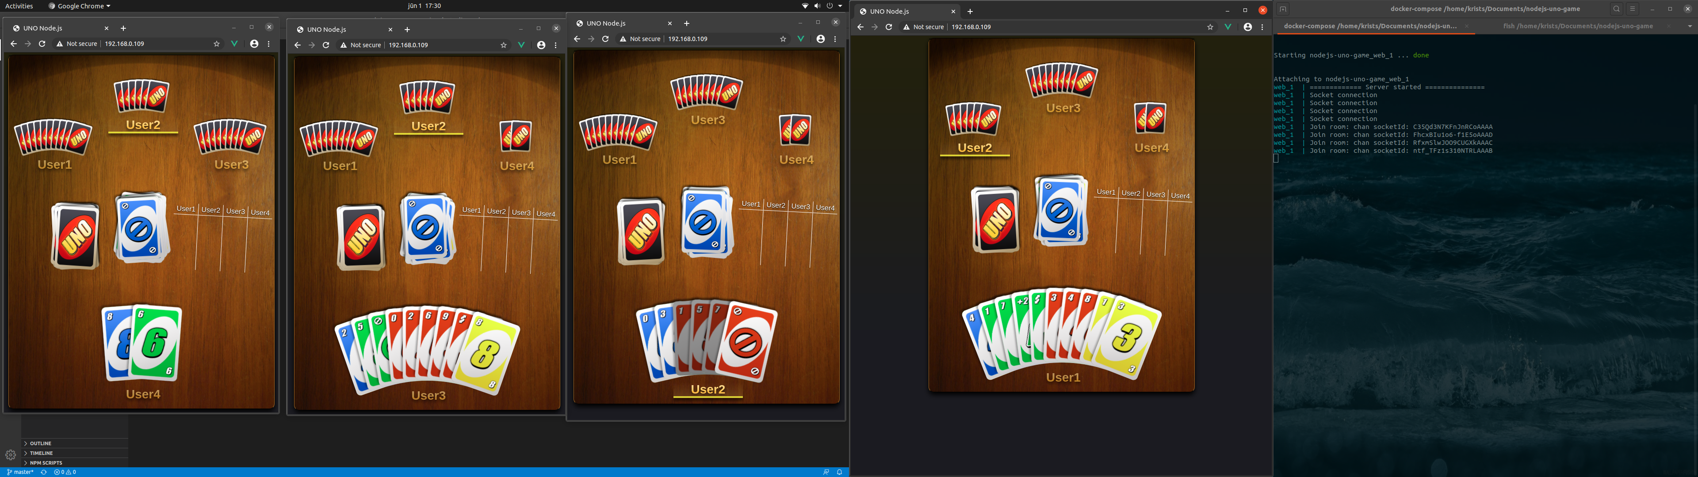Image resolution: width=1698 pixels, height=477 pixels.
Task: Click the VS Code notifications bell
Action: [839, 473]
